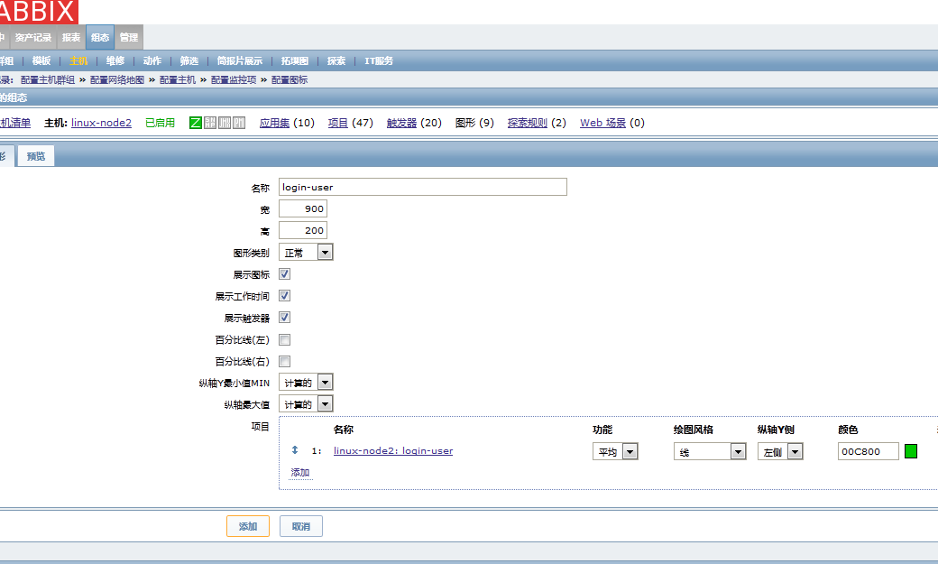
Task: Click the JMX availability status icon
Action: [x=225, y=123]
